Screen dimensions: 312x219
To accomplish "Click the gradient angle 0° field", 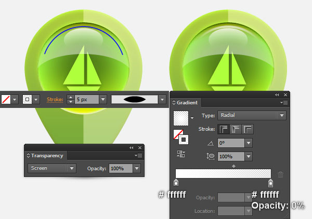I will click(x=231, y=143).
